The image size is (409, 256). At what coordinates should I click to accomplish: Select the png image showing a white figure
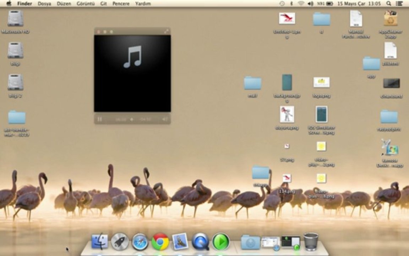click(287, 114)
